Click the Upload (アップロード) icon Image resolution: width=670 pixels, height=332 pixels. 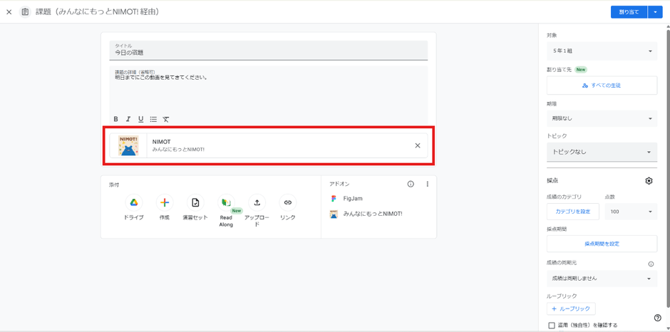click(257, 203)
